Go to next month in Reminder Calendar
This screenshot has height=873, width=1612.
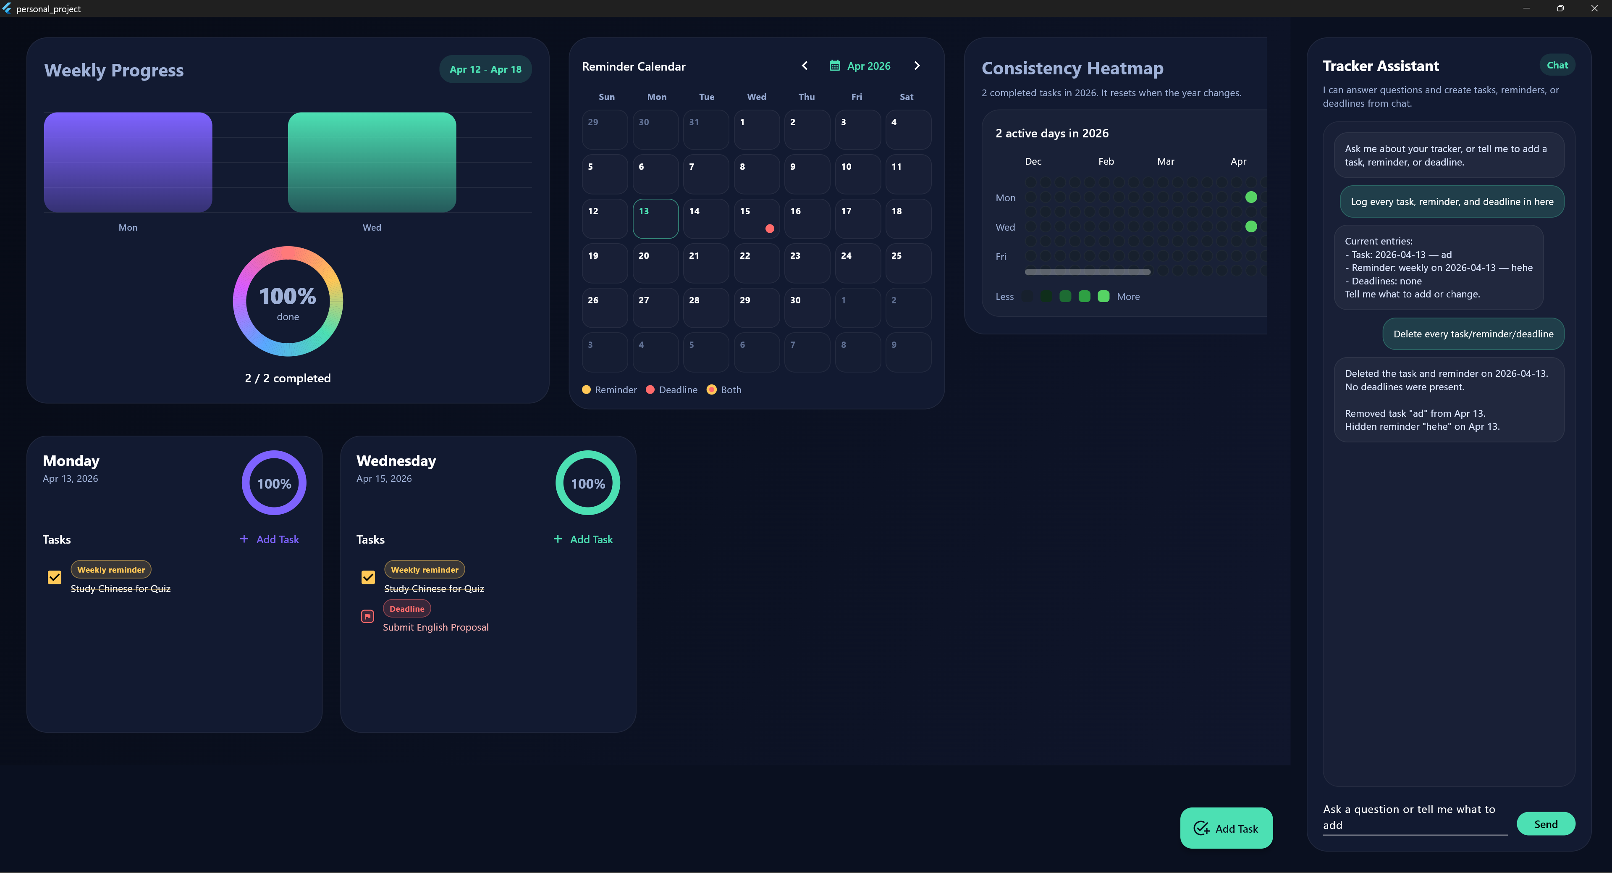pos(917,66)
